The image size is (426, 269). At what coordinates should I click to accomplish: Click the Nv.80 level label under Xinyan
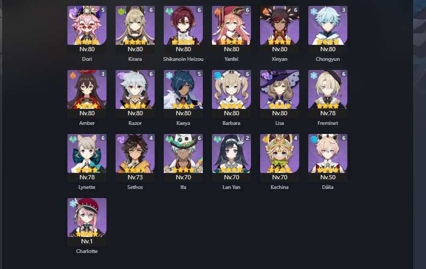tap(279, 49)
